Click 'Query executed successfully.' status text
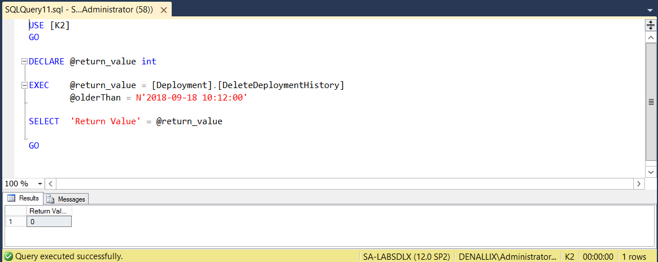Viewport: 658px width, 262px height. pyautogui.click(x=69, y=256)
